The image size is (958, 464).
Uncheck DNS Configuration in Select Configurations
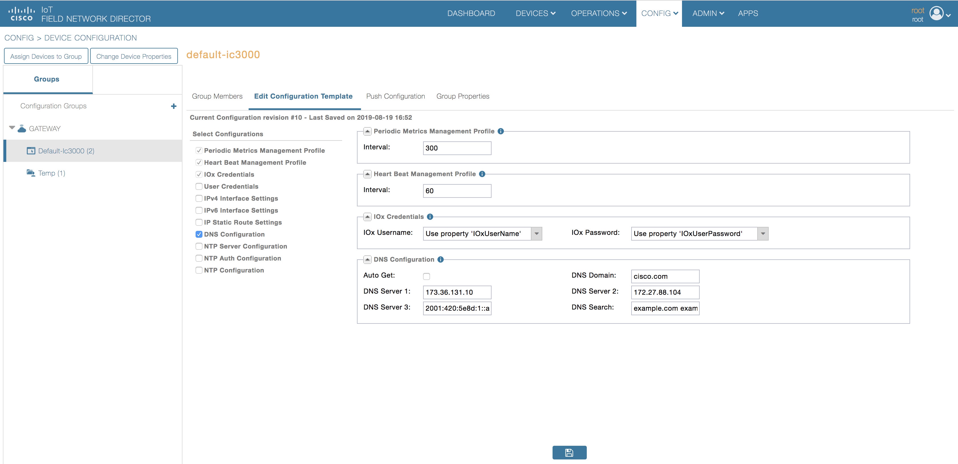pos(199,234)
